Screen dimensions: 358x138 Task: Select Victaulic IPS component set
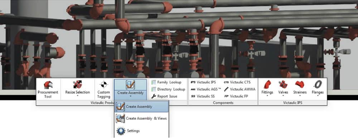pyautogui.click(x=203, y=82)
